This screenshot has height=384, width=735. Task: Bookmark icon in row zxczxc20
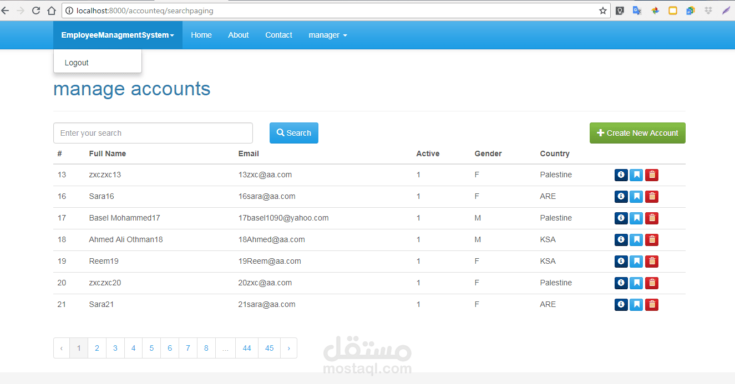click(636, 283)
